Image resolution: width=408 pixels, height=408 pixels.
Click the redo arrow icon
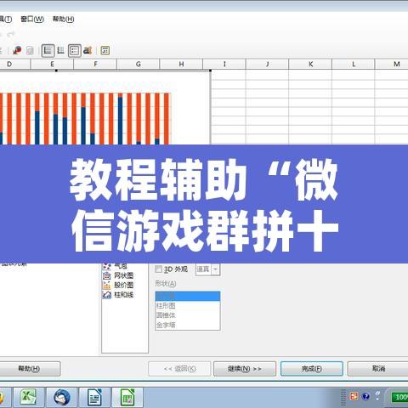coord(11,34)
